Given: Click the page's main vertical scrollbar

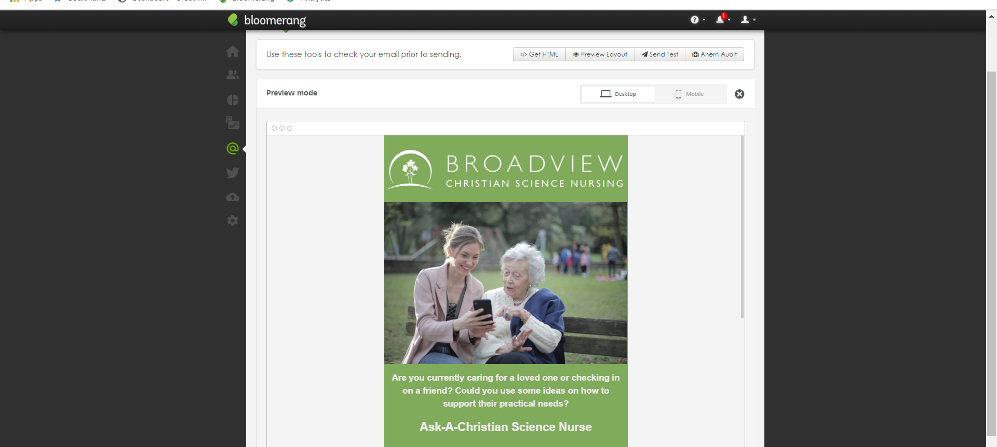Looking at the screenshot, I should pyautogui.click(x=991, y=254).
